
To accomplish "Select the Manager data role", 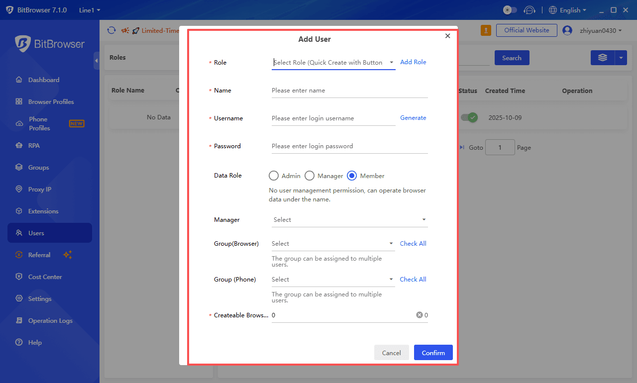I will coord(309,176).
